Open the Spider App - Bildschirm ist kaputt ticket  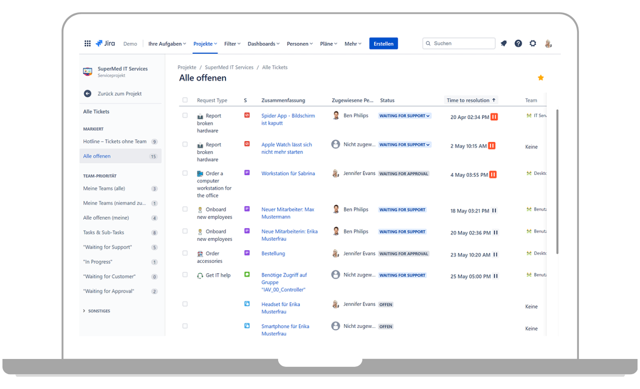pyautogui.click(x=288, y=119)
